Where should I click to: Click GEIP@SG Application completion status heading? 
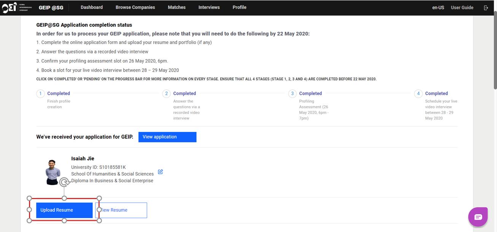[84, 25]
